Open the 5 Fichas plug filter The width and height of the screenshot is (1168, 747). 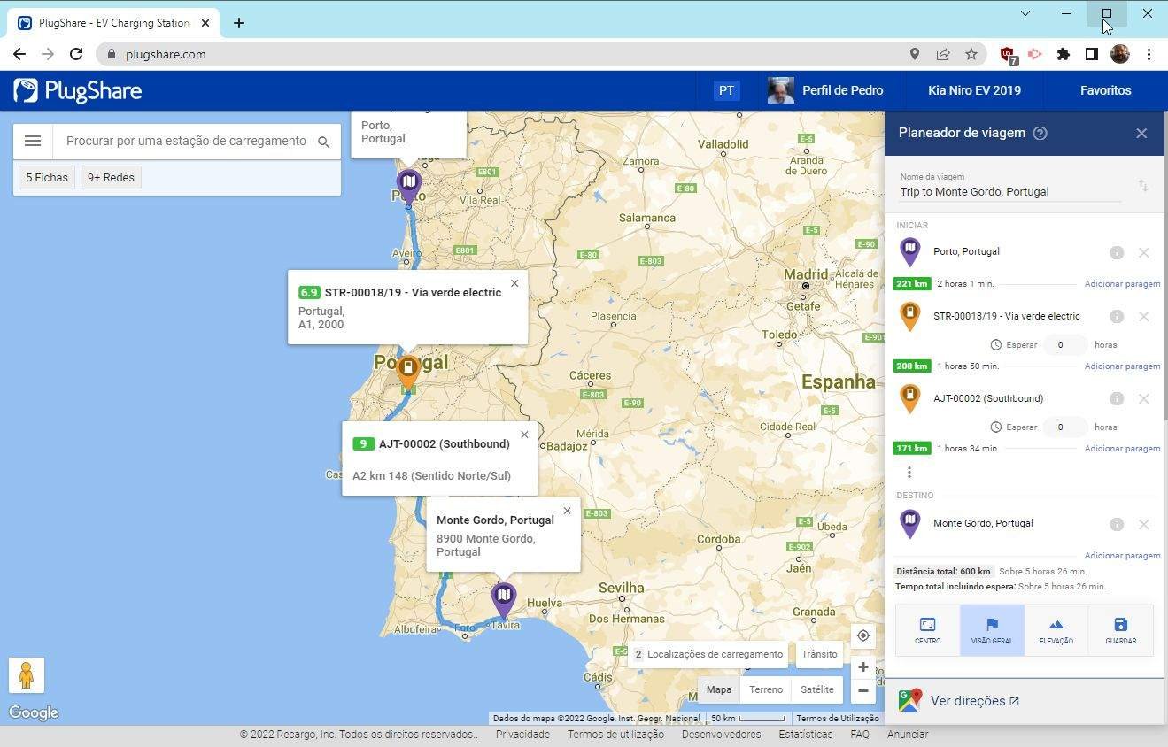click(47, 177)
